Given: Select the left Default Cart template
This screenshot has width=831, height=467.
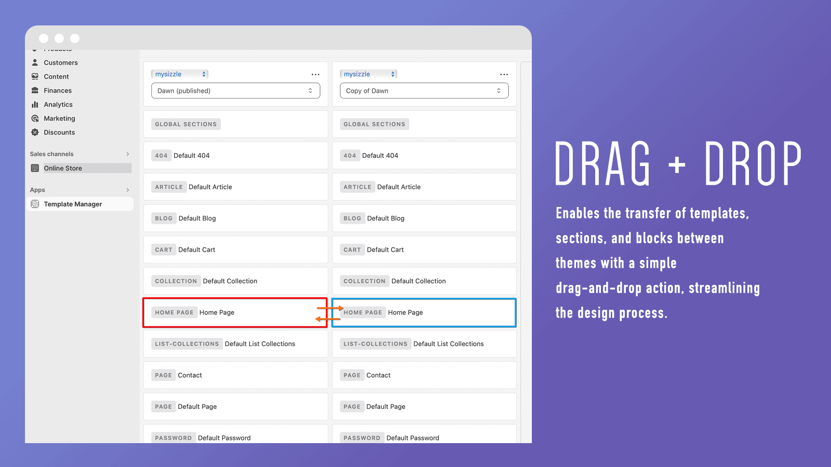Looking at the screenshot, I should coord(196,250).
